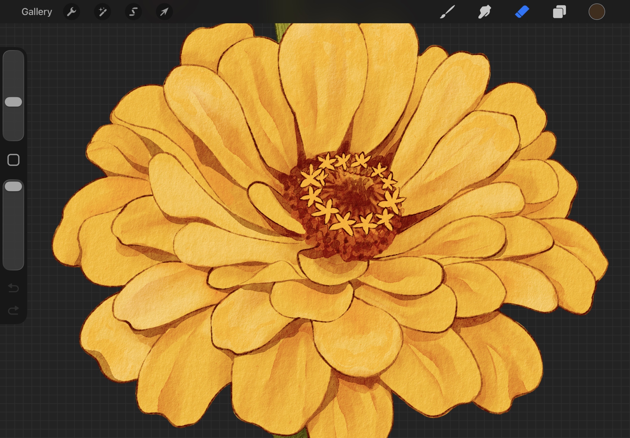This screenshot has width=630, height=438.
Task: Select the Smudge finger tool
Action: tap(484, 12)
